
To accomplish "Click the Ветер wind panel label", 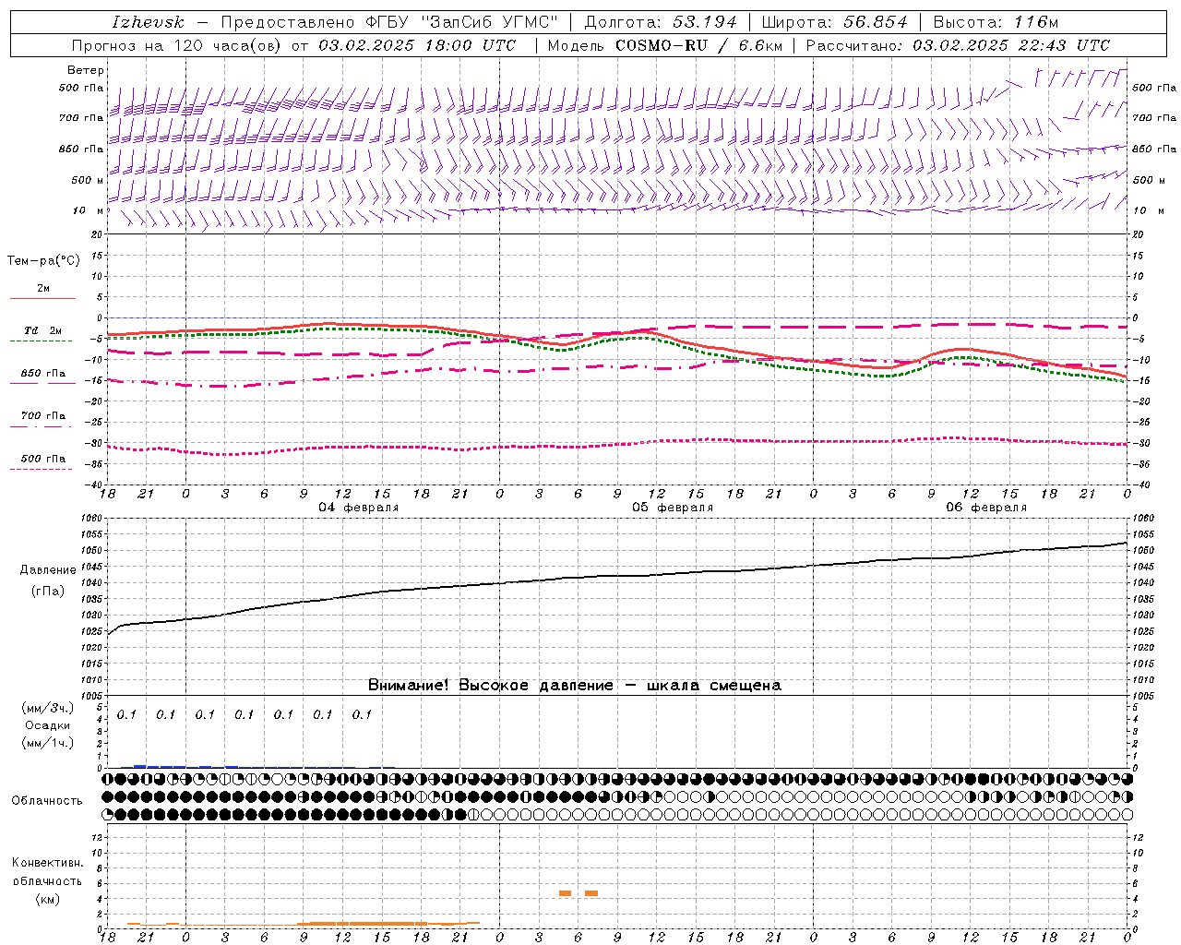I will [86, 70].
